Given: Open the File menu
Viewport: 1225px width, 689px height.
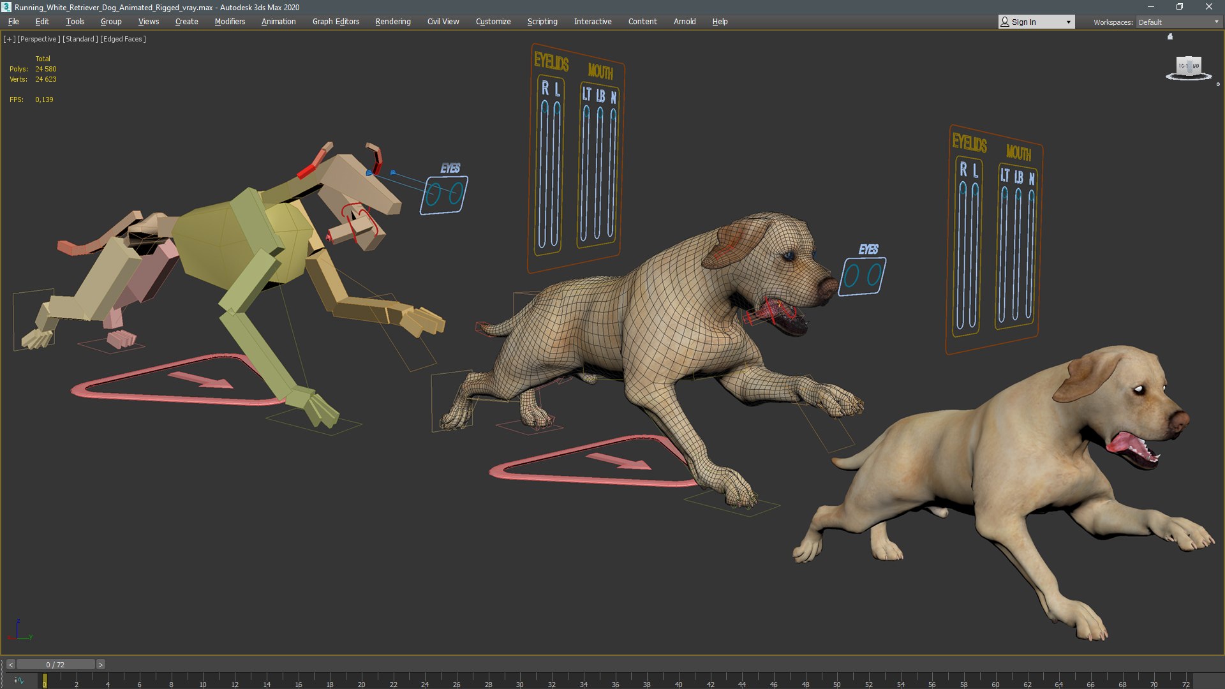Looking at the screenshot, I should coord(13,22).
